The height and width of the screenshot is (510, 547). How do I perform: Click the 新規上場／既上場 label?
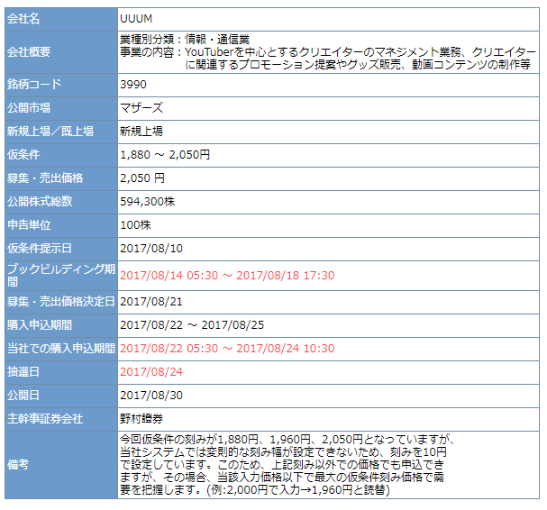tap(50, 132)
